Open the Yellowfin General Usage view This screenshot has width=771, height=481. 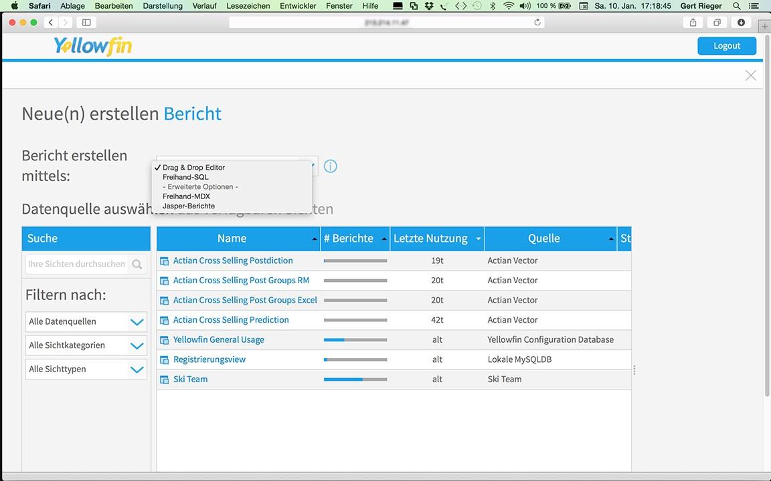coord(219,339)
